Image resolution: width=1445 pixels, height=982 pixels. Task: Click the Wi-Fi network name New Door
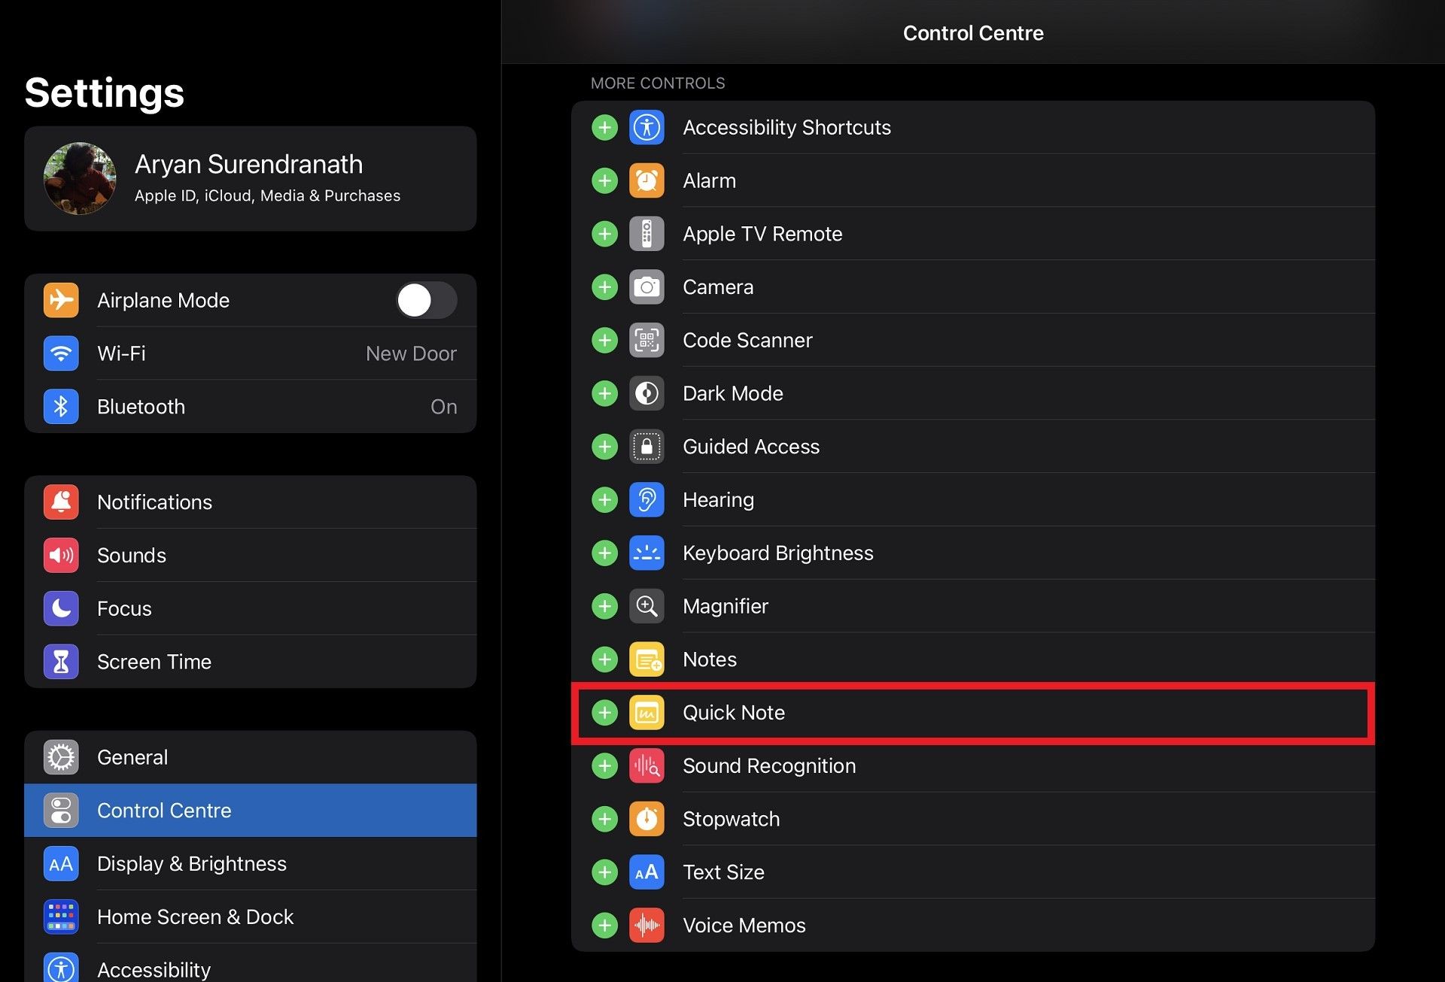411,353
